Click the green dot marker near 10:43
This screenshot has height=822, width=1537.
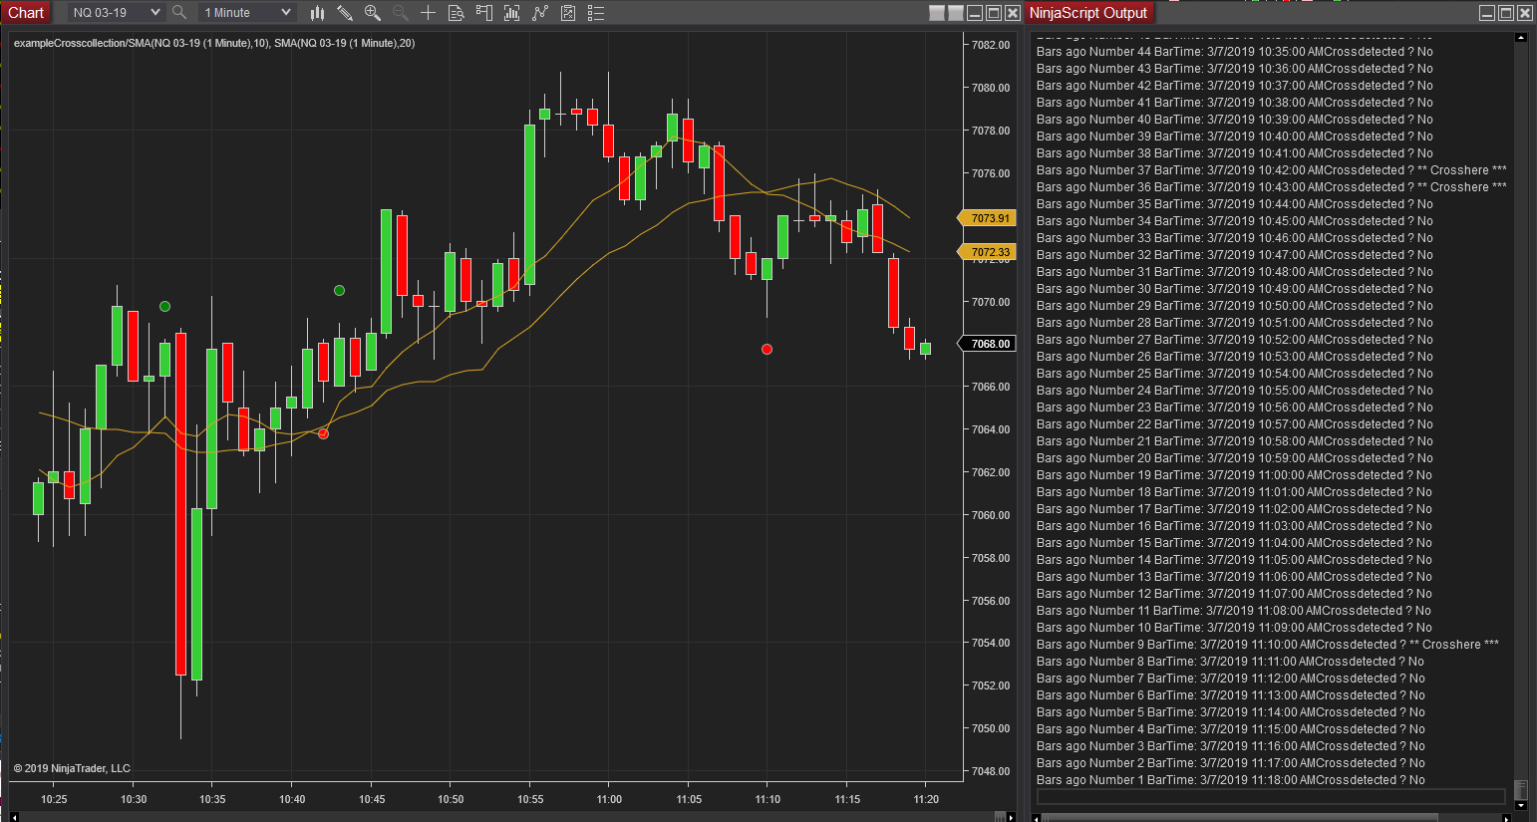[339, 290]
